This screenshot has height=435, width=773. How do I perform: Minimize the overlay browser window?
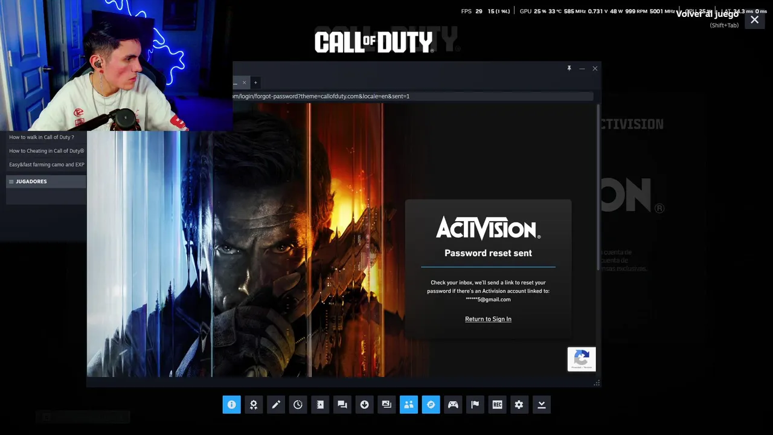click(x=582, y=68)
